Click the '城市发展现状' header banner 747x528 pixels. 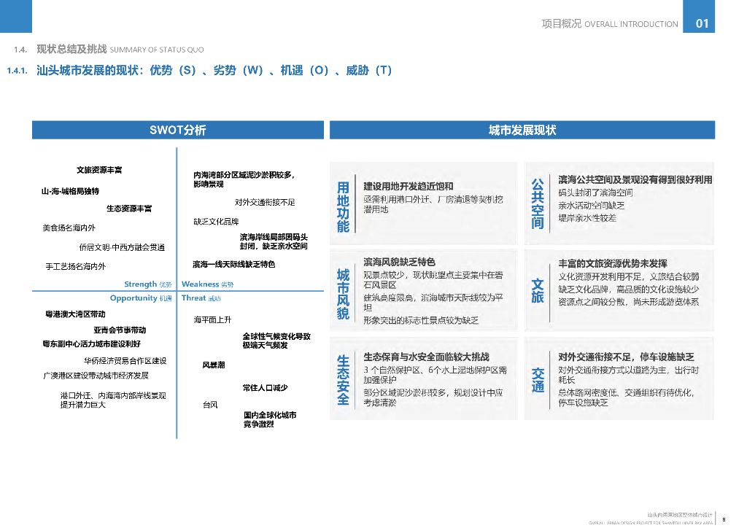[x=522, y=130]
